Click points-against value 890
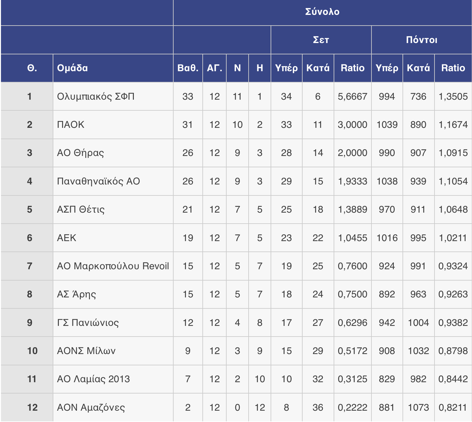This screenshot has width=472, height=422. pyautogui.click(x=418, y=125)
